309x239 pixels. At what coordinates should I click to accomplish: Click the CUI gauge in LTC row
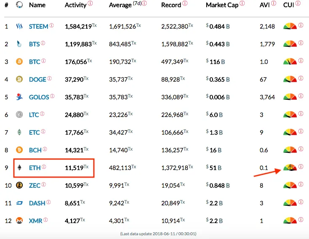[x=290, y=114]
